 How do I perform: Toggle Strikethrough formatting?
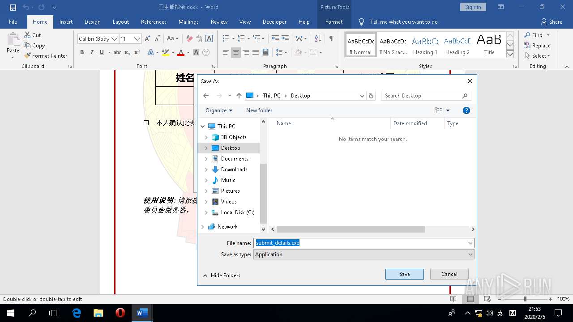pos(117,52)
